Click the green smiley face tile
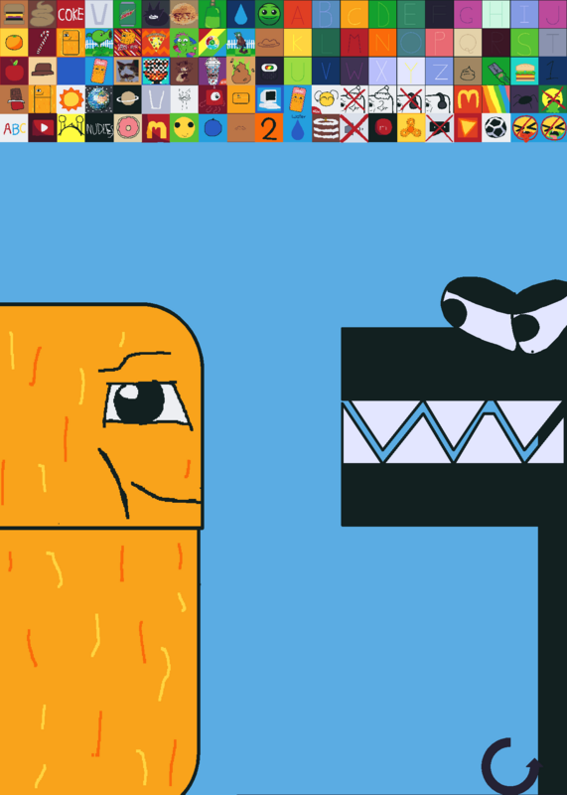This screenshot has width=567, height=795. pos(269,14)
